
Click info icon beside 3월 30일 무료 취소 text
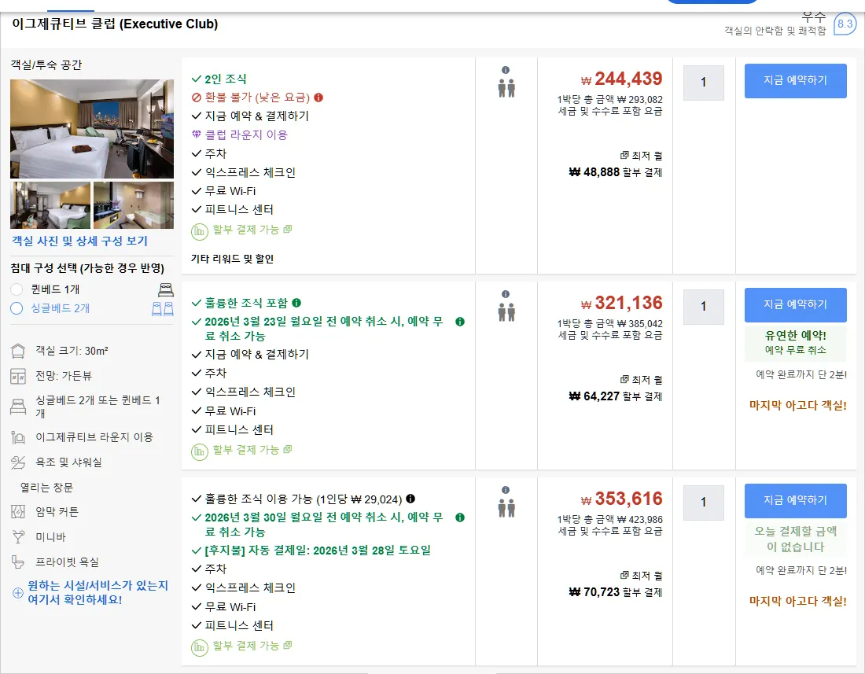click(x=460, y=517)
